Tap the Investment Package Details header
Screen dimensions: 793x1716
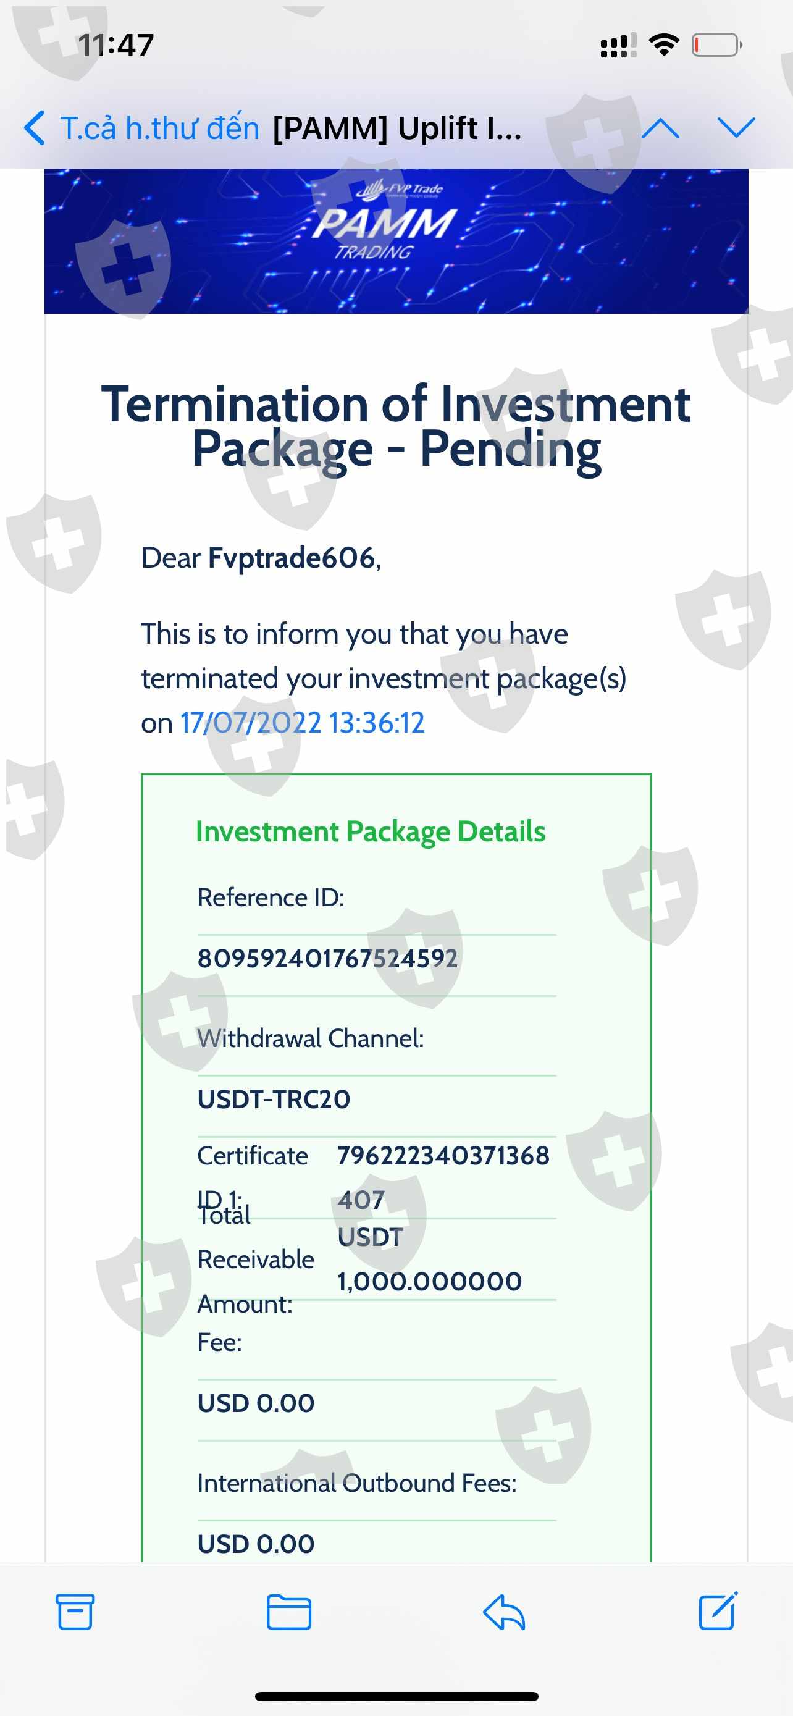[x=370, y=831]
